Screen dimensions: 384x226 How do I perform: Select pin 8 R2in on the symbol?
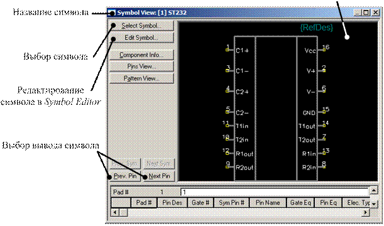[x=324, y=167]
